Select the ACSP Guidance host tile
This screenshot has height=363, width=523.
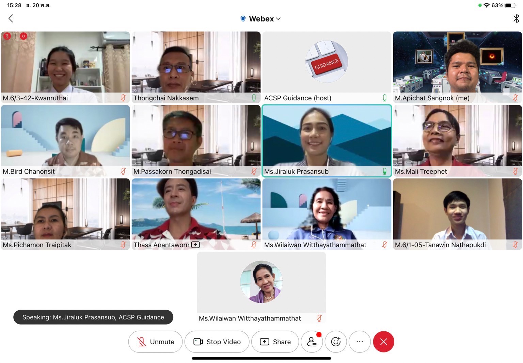[x=327, y=63]
